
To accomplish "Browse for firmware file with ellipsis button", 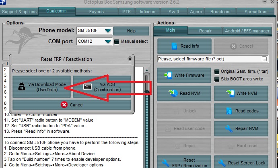I will pyautogui.click(x=264, y=59).
